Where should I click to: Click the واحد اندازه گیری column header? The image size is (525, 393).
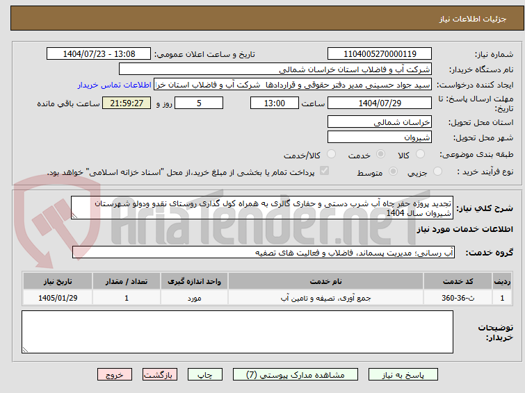click(194, 281)
